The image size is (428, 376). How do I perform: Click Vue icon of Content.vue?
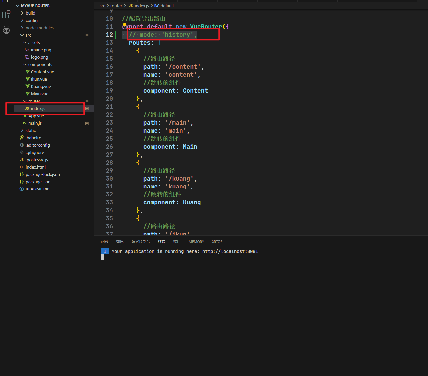tap(28, 72)
